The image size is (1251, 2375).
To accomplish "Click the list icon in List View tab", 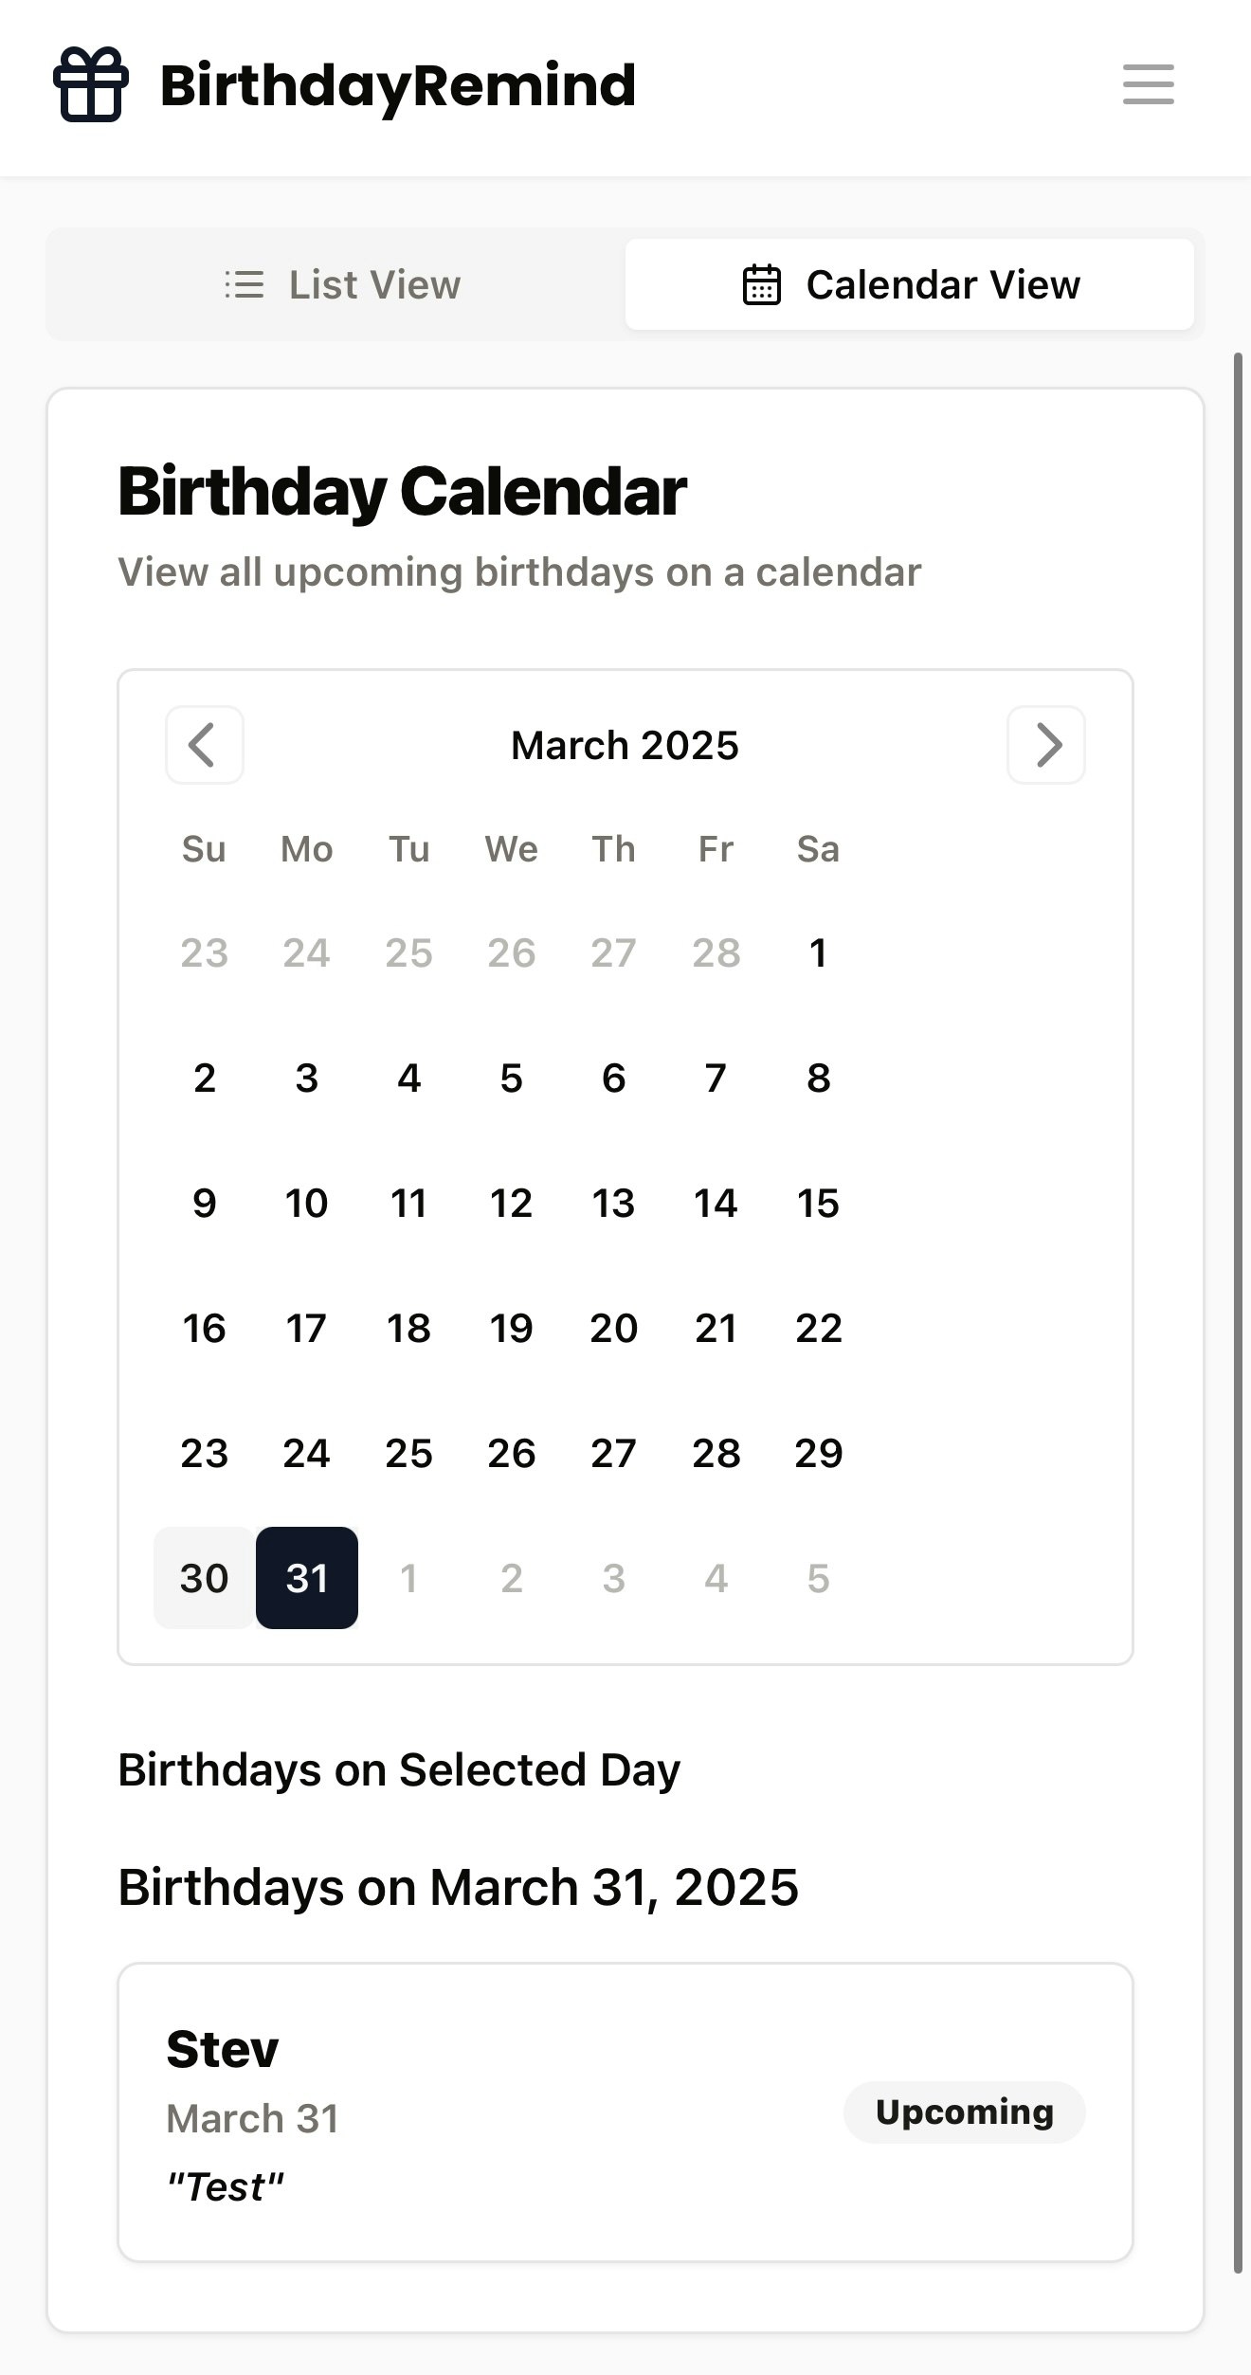I will point(244,284).
